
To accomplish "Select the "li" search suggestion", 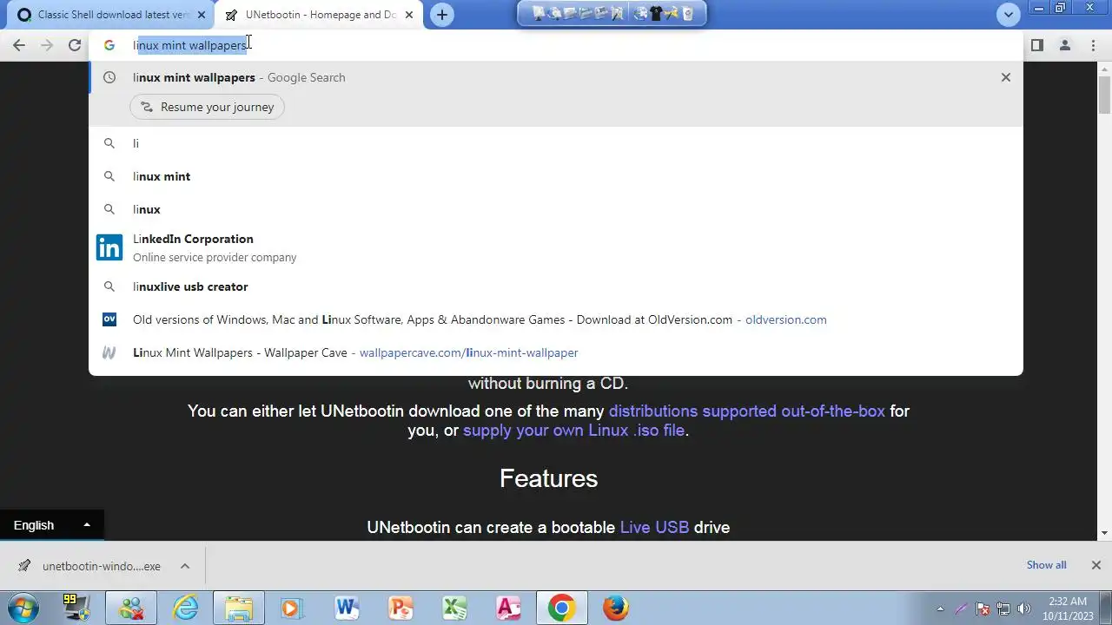I will (x=556, y=143).
